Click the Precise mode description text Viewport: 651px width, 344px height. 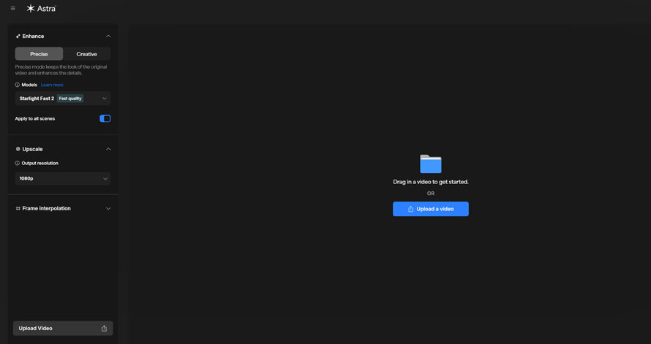pyautogui.click(x=61, y=70)
